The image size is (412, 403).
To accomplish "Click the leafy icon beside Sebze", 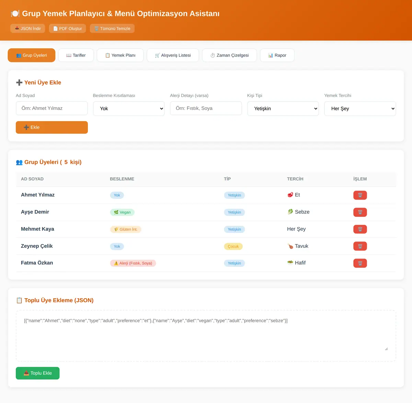I will pos(290,212).
